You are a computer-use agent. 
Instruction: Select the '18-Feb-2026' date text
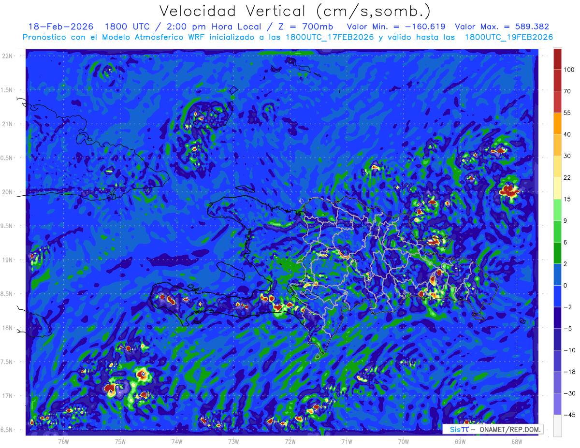click(x=61, y=27)
